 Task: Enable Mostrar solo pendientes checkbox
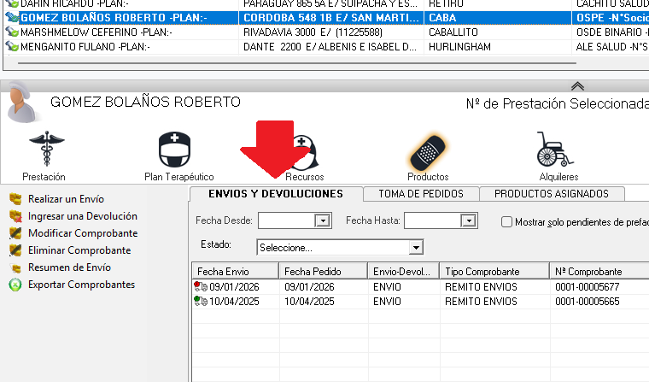pyautogui.click(x=507, y=222)
